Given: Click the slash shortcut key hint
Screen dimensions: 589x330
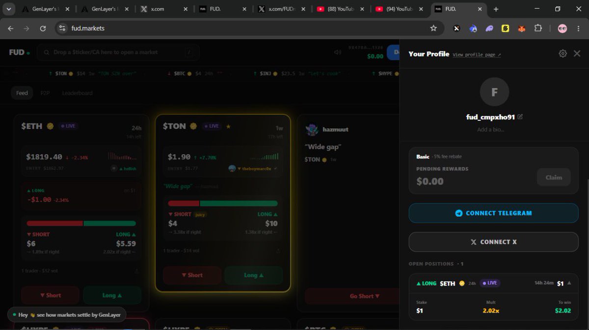Looking at the screenshot, I should coord(189,52).
